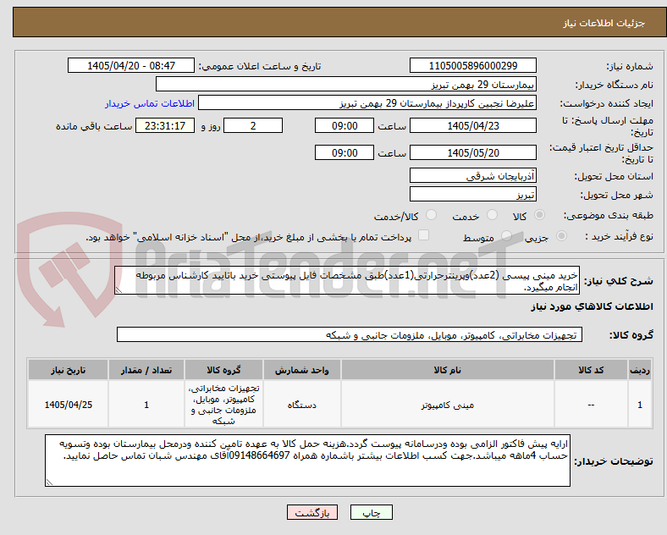Click the price validity time 09:00 field
Screen dimensions: 667x535
345,152
